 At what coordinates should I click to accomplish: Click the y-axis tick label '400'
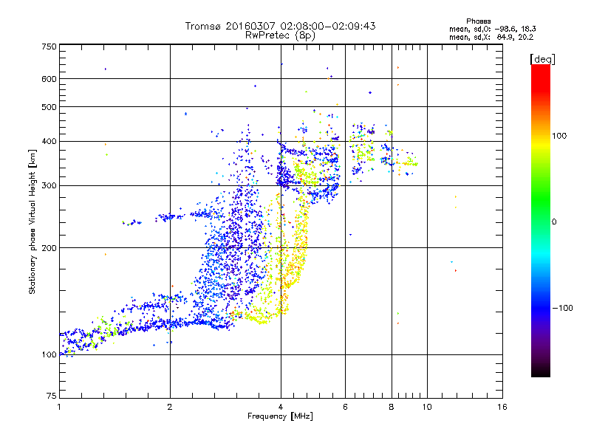click(x=49, y=142)
